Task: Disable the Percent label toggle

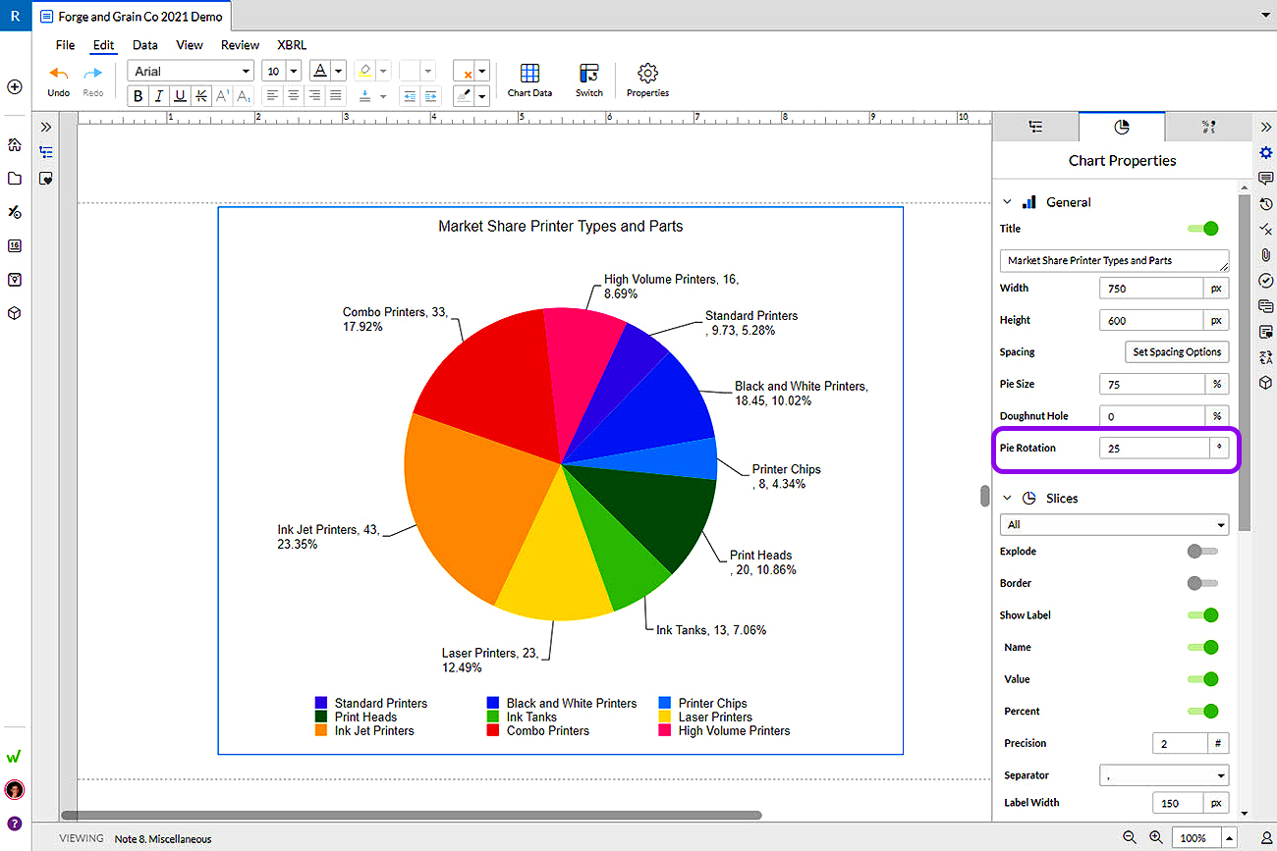Action: pos(1203,711)
